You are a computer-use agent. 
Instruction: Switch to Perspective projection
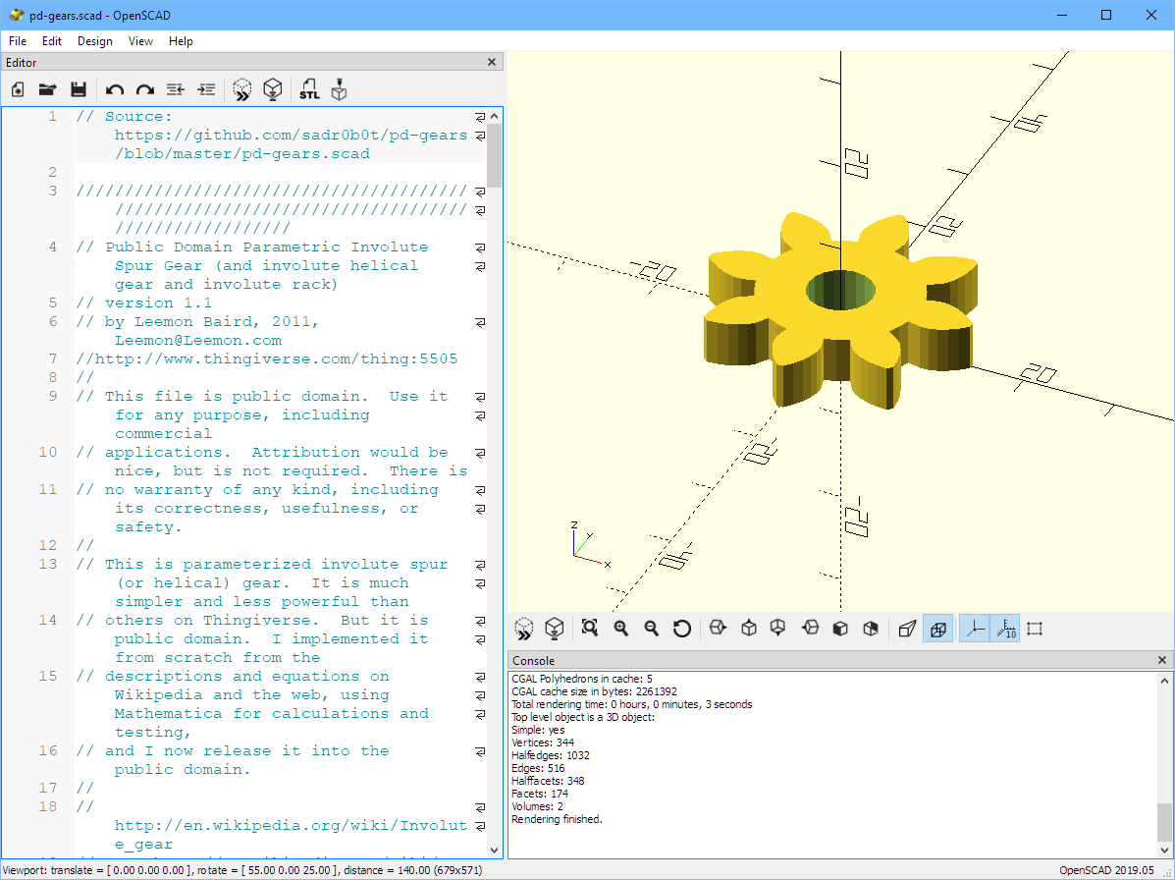coord(907,629)
